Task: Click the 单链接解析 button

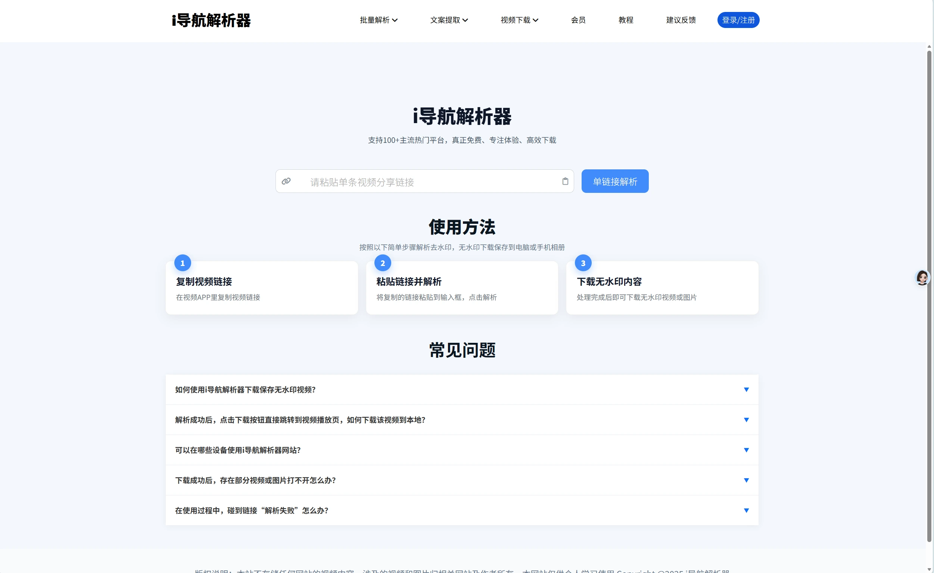Action: [615, 181]
